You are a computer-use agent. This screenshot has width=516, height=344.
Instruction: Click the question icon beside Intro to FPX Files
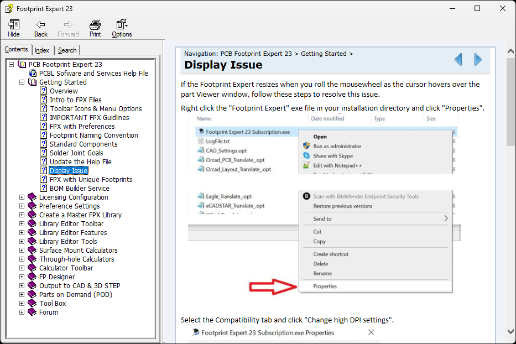44,100
